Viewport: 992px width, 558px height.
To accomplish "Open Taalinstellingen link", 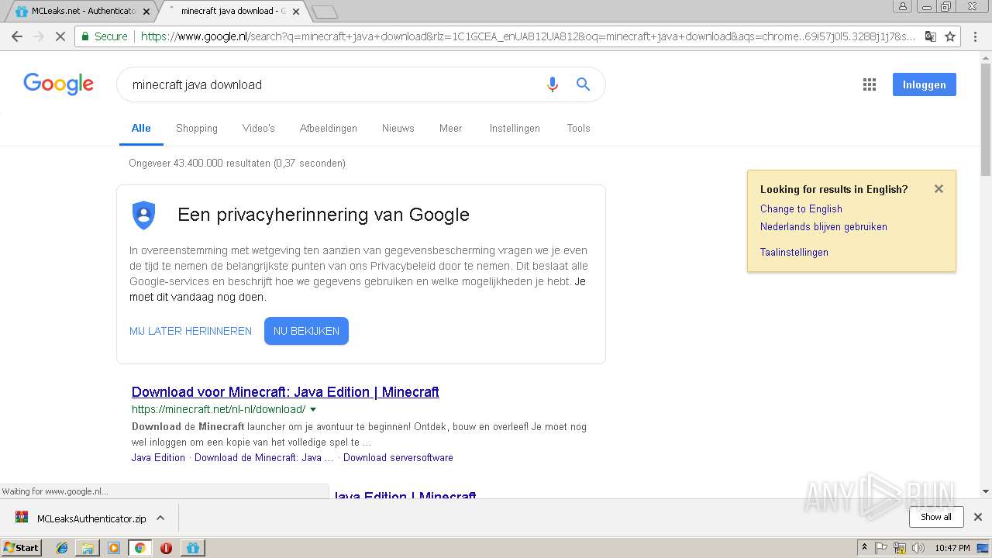I will click(x=794, y=252).
